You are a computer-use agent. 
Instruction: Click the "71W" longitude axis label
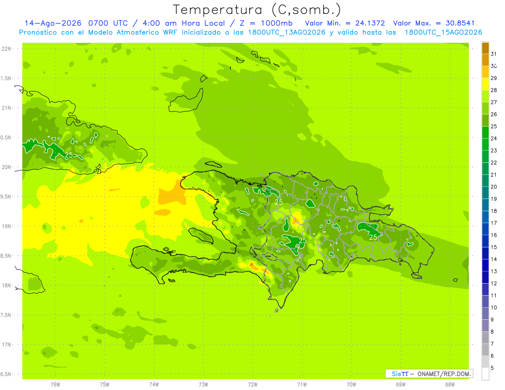(302, 384)
